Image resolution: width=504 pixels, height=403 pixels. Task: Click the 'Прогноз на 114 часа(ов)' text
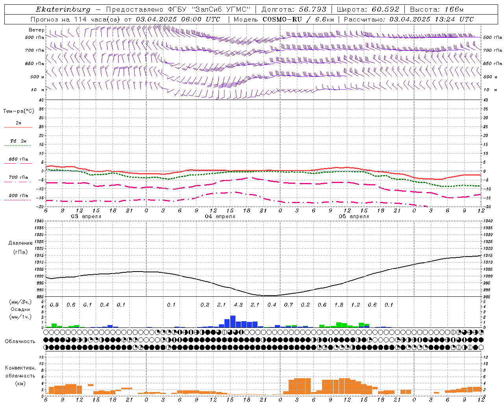coord(76,19)
